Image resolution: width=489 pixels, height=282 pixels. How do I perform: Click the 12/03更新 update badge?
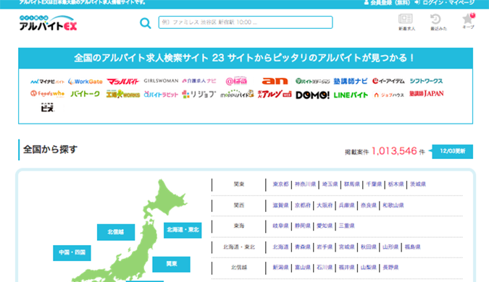pos(452,151)
